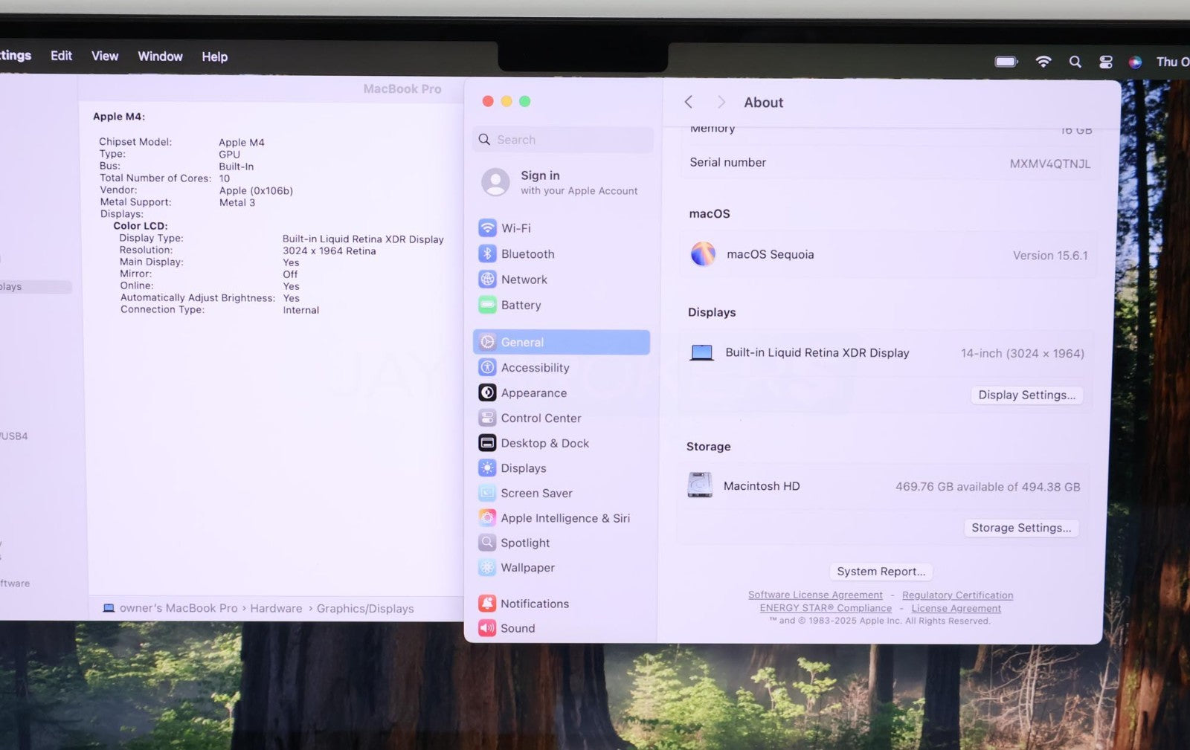Screen dimensions: 1190x750
Task: Click the System Report button
Action: tap(881, 571)
